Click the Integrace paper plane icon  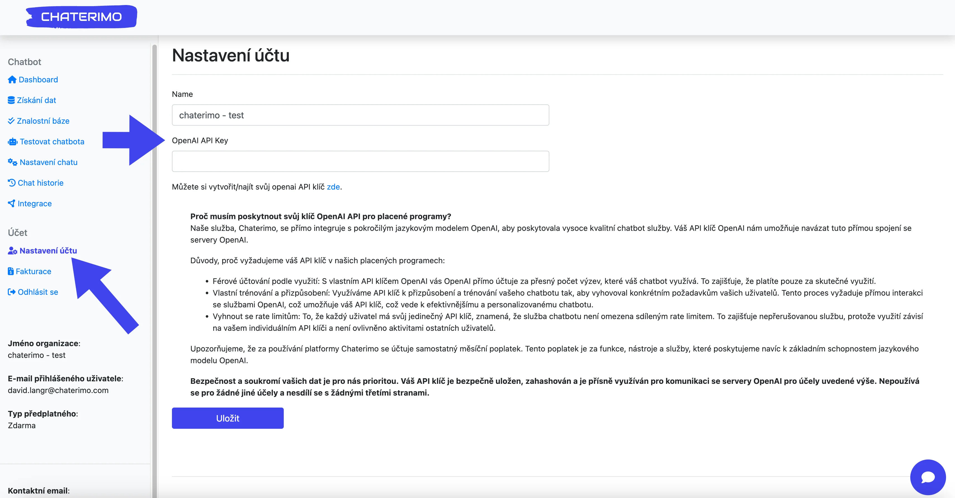pyautogui.click(x=12, y=203)
